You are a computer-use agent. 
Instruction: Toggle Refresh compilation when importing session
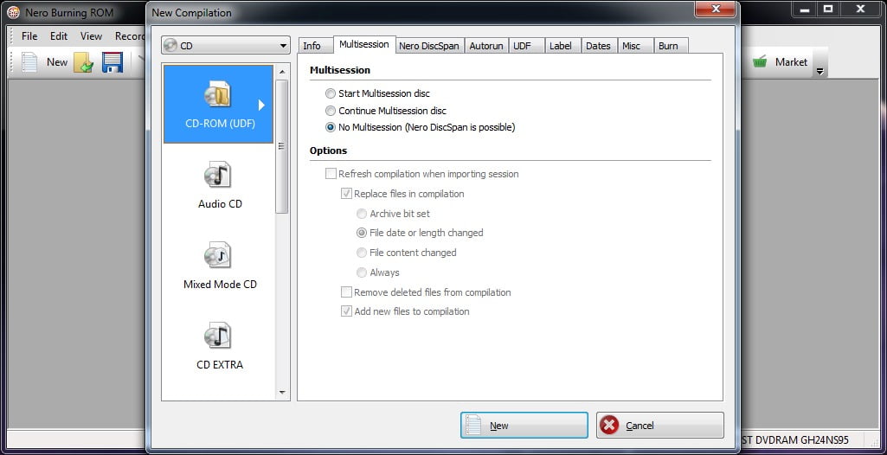pos(331,174)
